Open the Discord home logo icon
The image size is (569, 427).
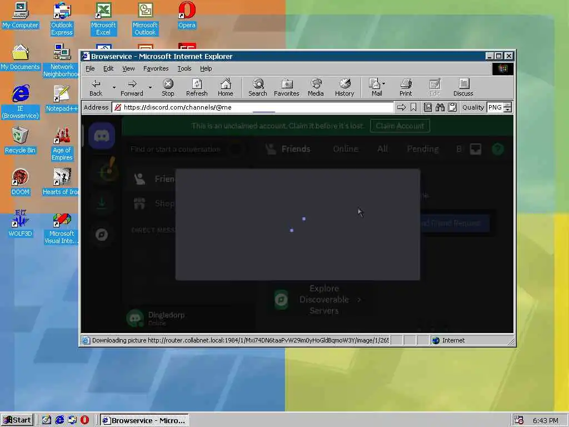(102, 136)
